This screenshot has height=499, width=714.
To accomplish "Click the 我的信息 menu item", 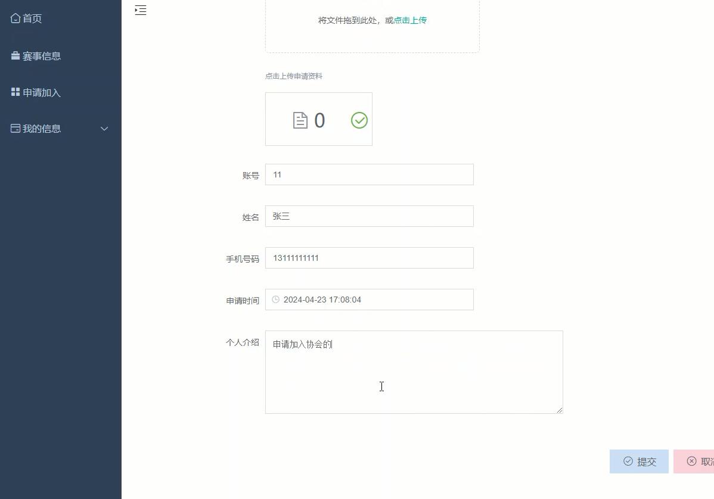I will pos(61,129).
